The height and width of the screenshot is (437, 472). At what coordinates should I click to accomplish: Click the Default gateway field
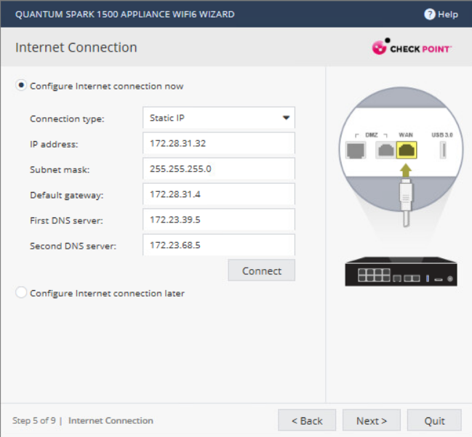pyautogui.click(x=219, y=194)
